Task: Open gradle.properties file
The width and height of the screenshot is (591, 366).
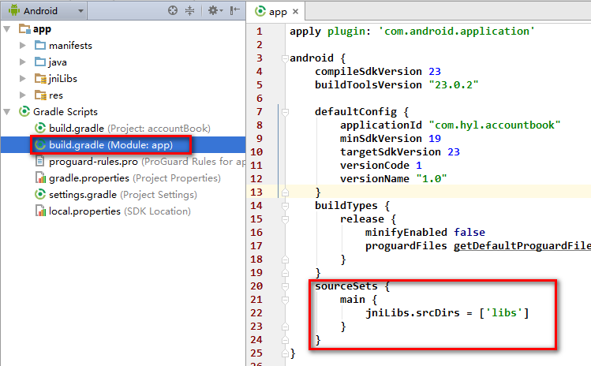Action: (123, 178)
